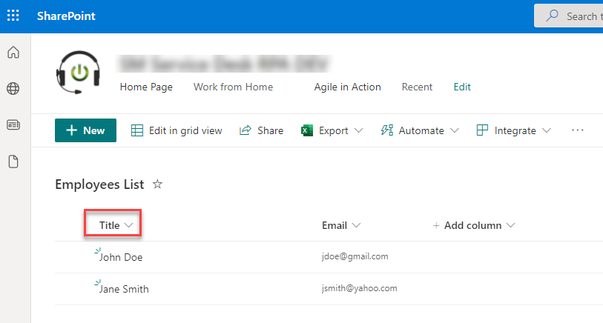The width and height of the screenshot is (603, 323).
Task: Click new-item glimmer icon beside John Doe
Action: click(98, 251)
